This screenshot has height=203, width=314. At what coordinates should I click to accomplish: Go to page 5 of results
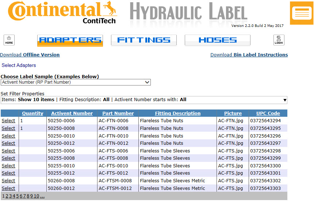click(17, 196)
